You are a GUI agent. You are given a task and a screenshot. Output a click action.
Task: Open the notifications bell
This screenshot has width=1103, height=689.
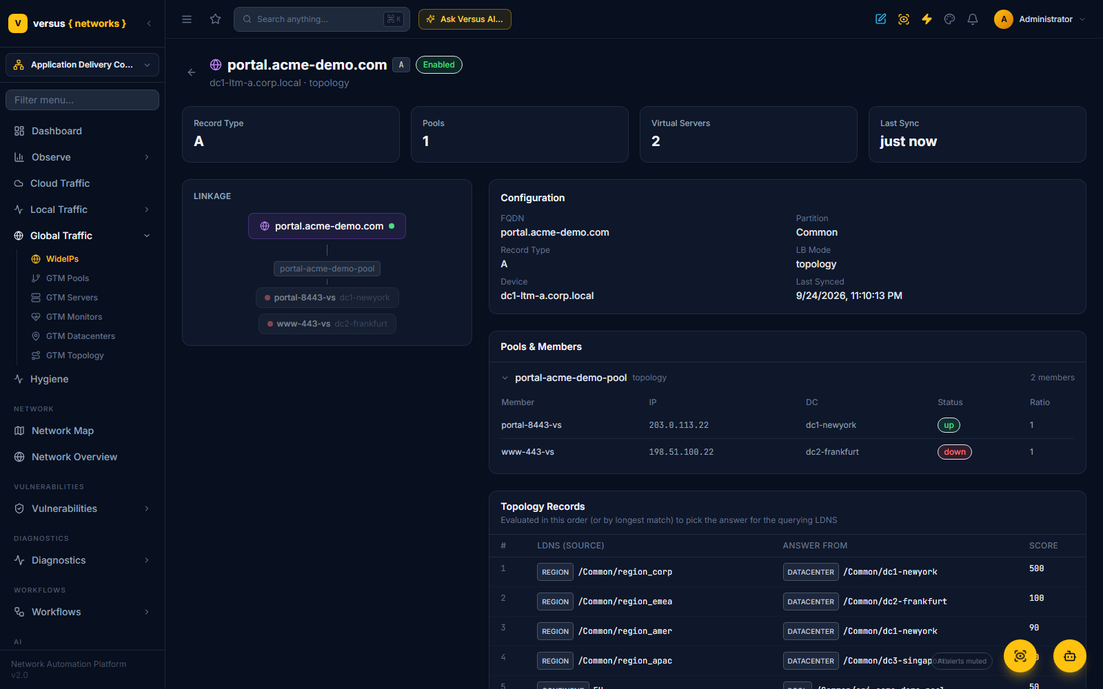coord(973,19)
